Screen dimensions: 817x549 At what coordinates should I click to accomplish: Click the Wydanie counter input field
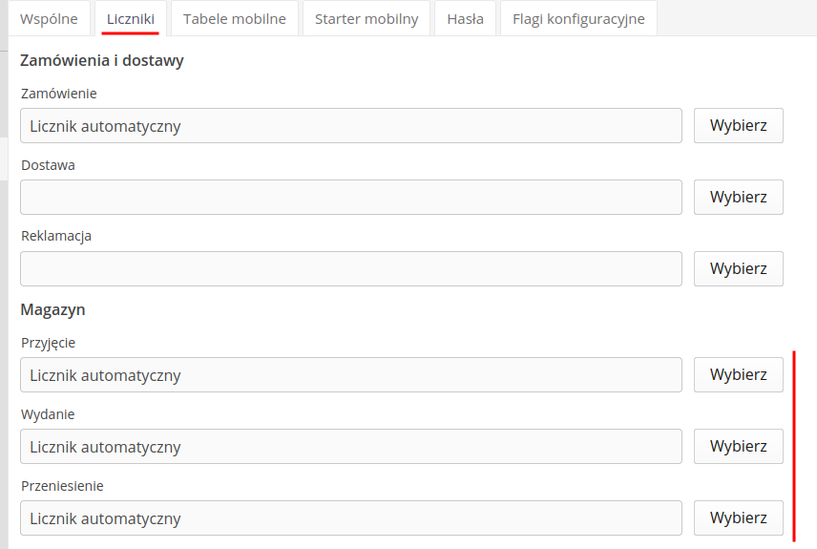click(350, 447)
